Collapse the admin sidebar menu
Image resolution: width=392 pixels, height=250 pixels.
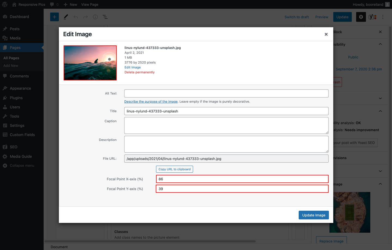[x=22, y=166]
